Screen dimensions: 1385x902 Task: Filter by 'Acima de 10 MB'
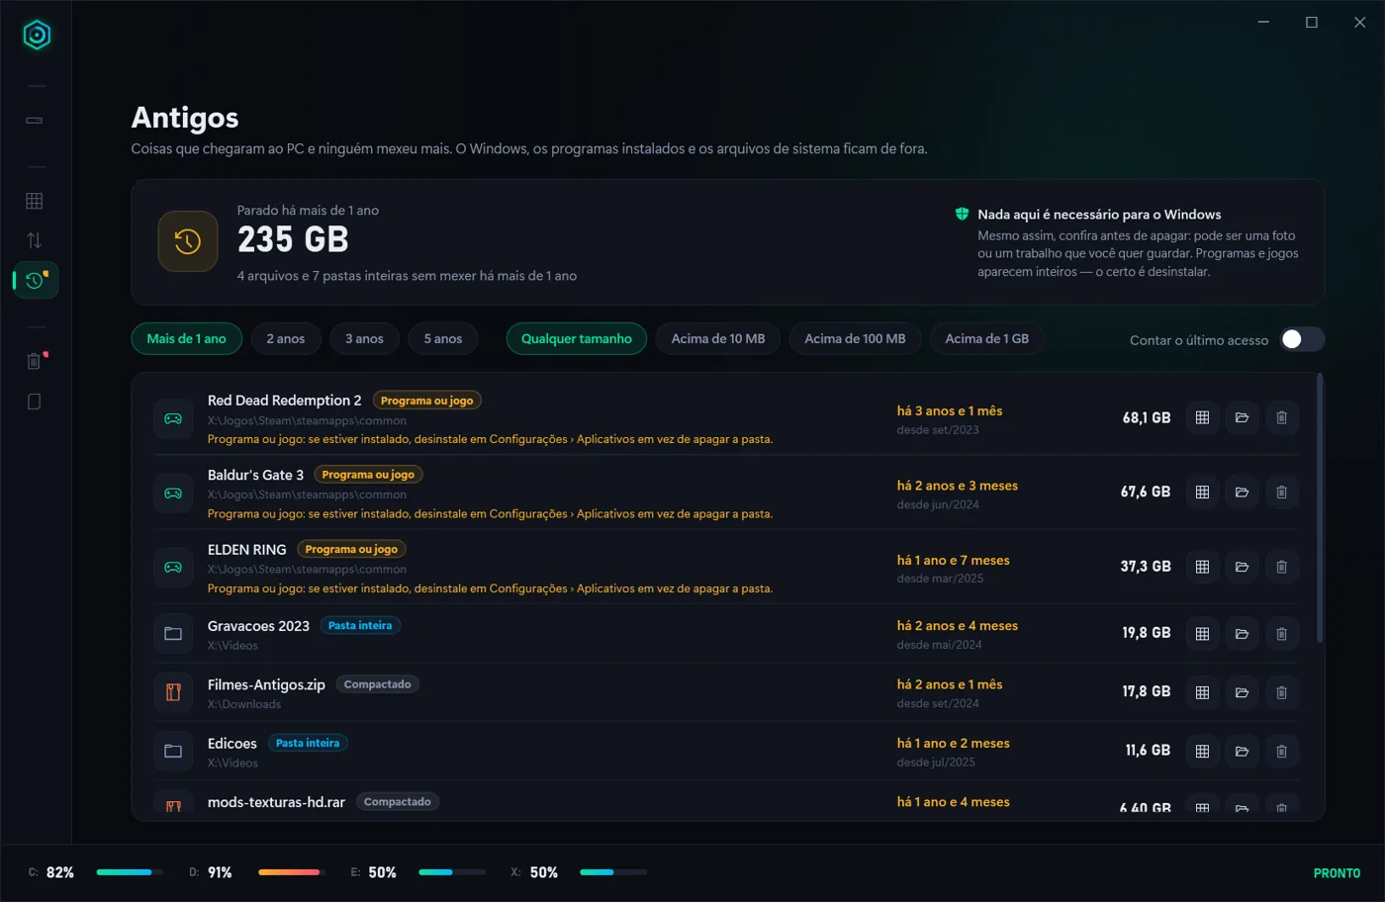click(718, 338)
